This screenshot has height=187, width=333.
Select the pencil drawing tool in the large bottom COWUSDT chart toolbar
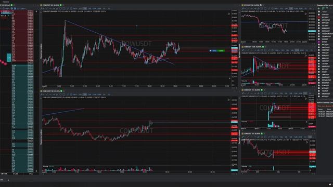tap(42, 95)
